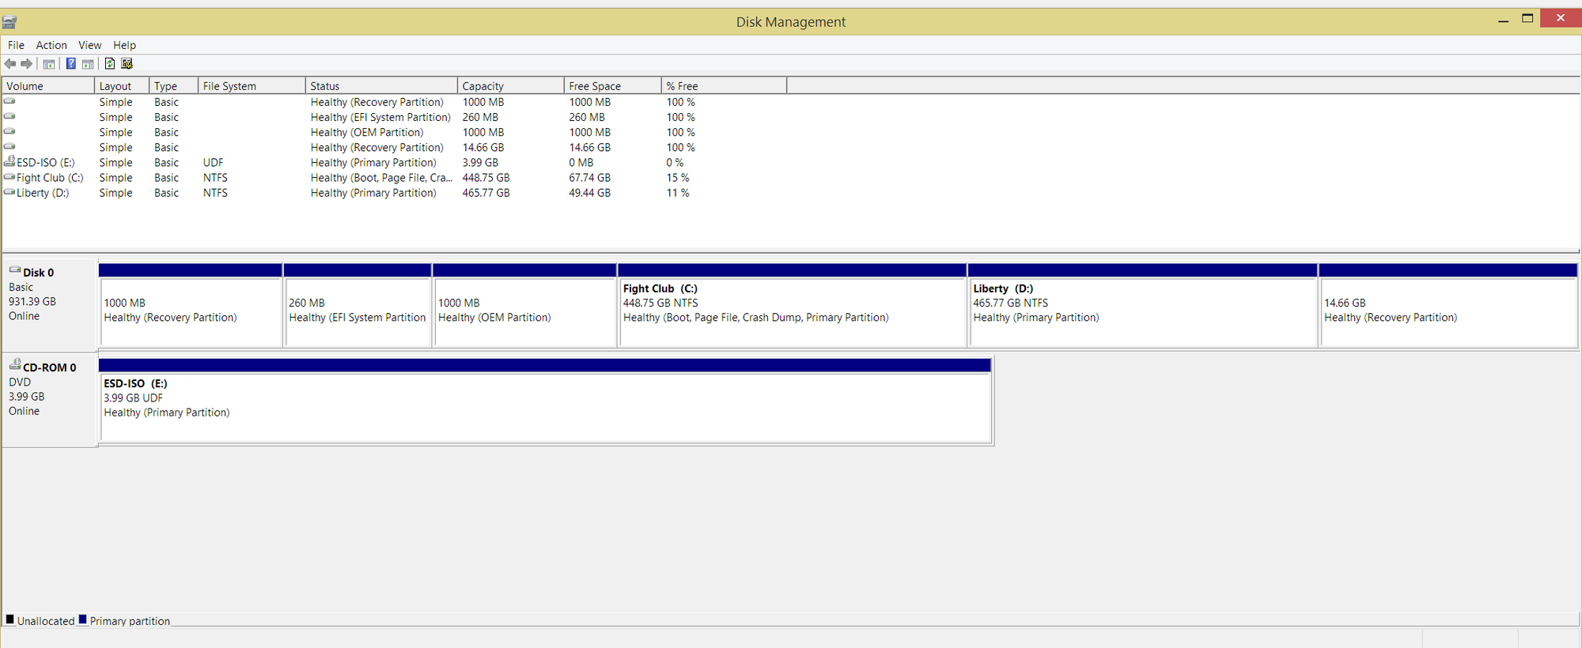Click drive icon of the OEM Partition list row
This screenshot has width=1582, height=648.
[9, 131]
